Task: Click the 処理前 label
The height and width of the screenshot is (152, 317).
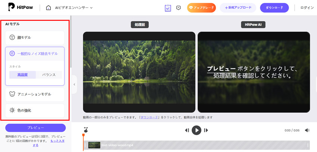Action: point(140,25)
